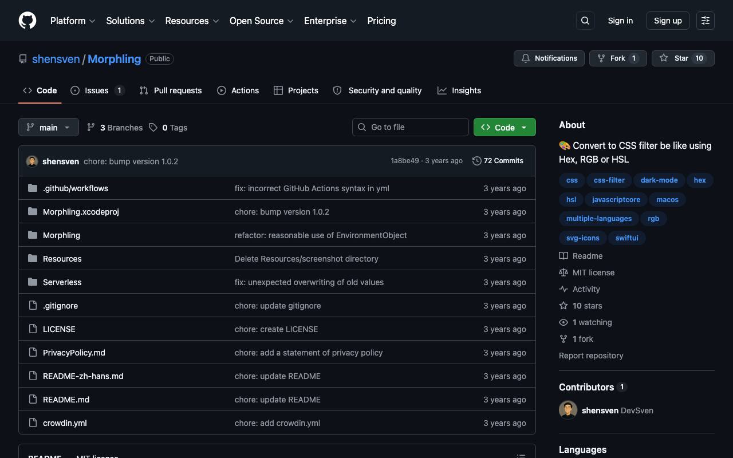Viewport: 733px width, 458px height.
Task: Click the PrivacyPolicy.md file icon
Action: [33, 353]
